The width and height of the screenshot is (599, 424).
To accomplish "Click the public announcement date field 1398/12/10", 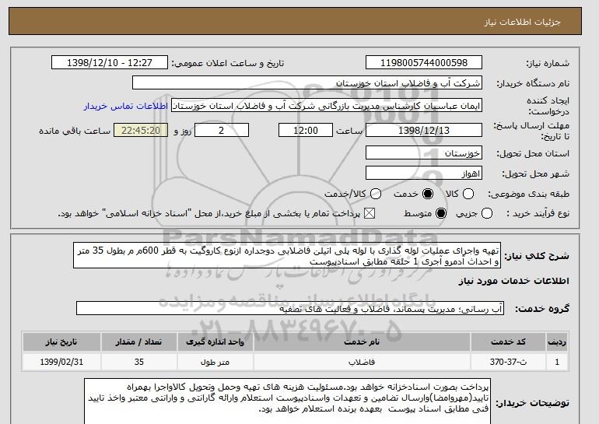I will (x=110, y=63).
